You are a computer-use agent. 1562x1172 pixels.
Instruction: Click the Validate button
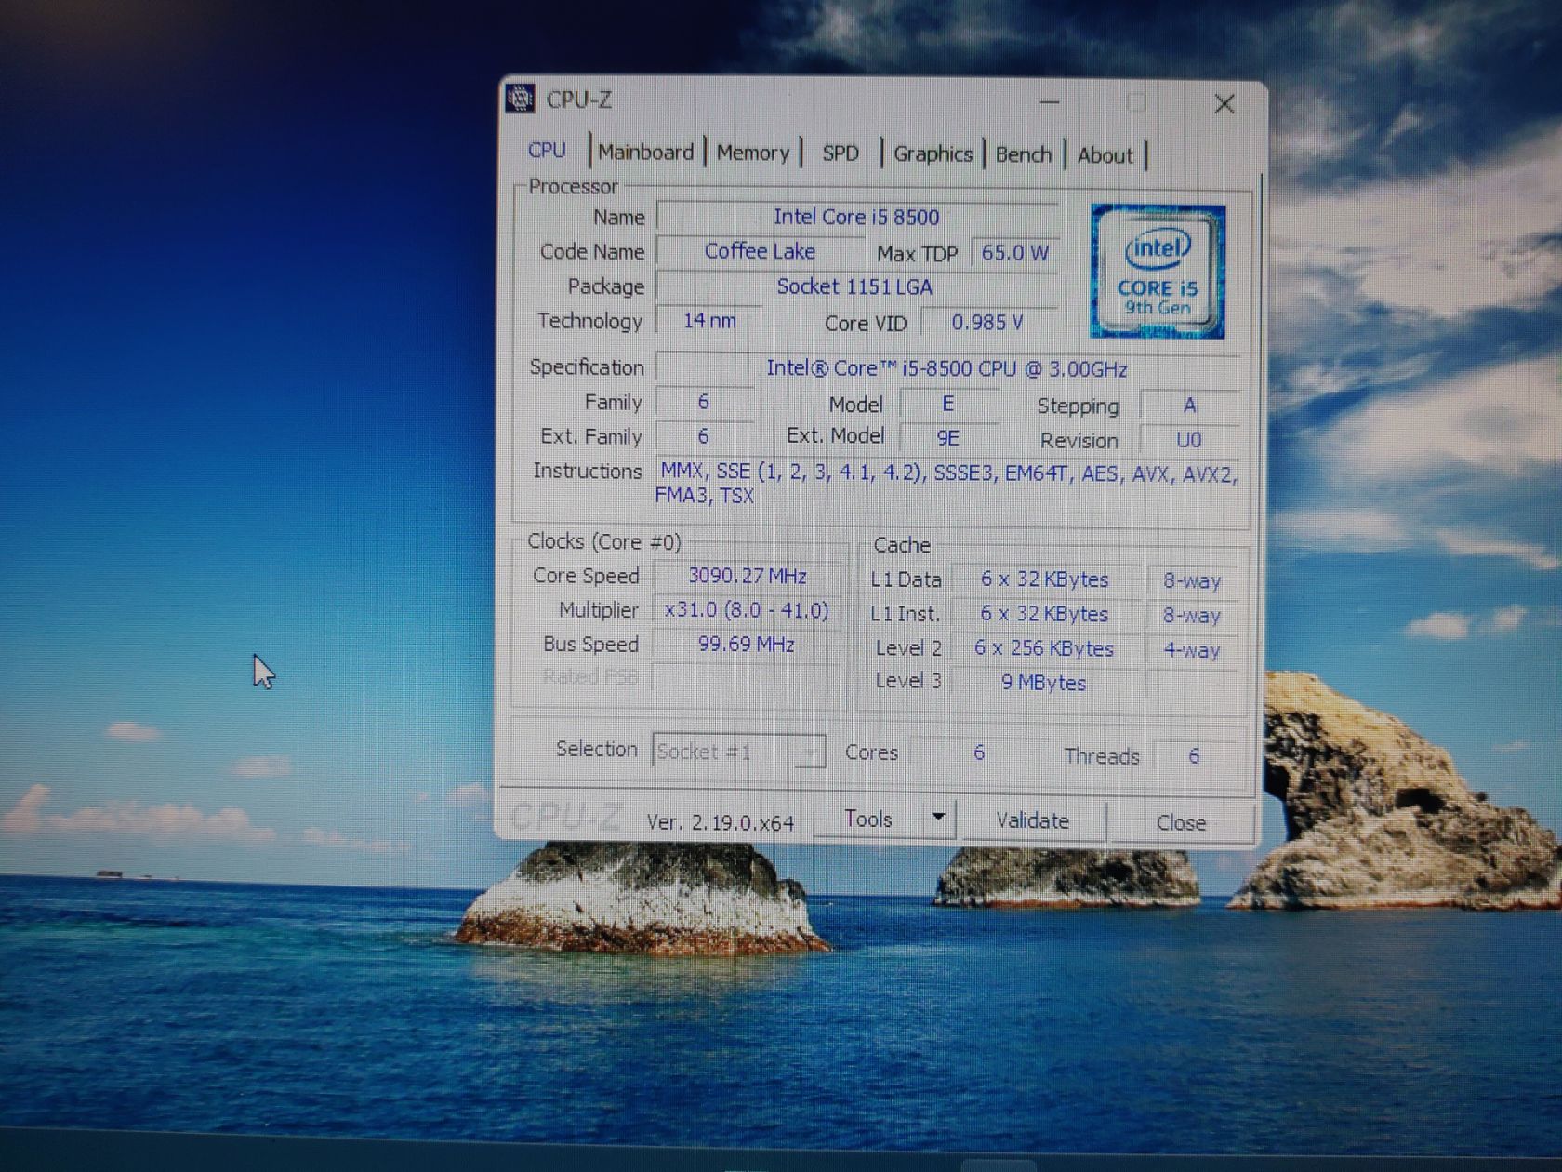(1032, 821)
